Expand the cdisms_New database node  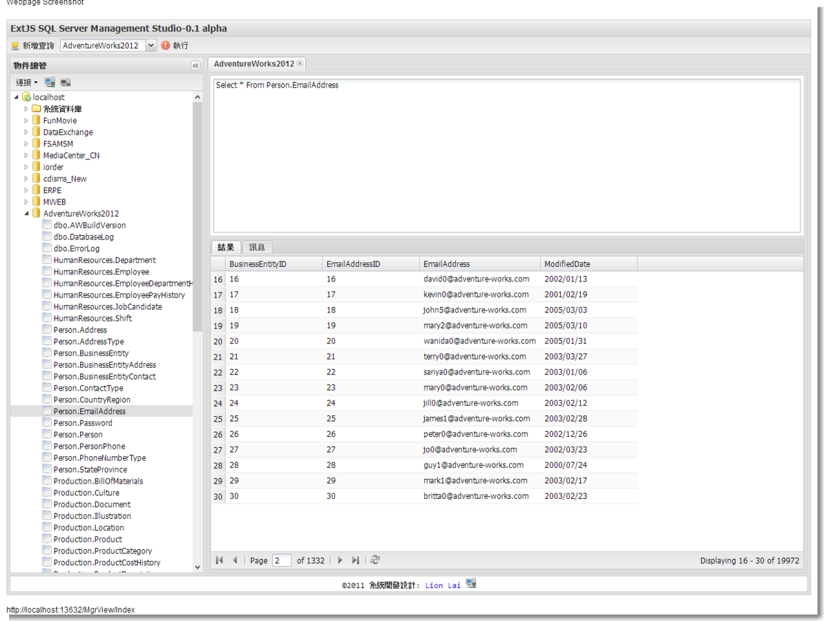26,179
